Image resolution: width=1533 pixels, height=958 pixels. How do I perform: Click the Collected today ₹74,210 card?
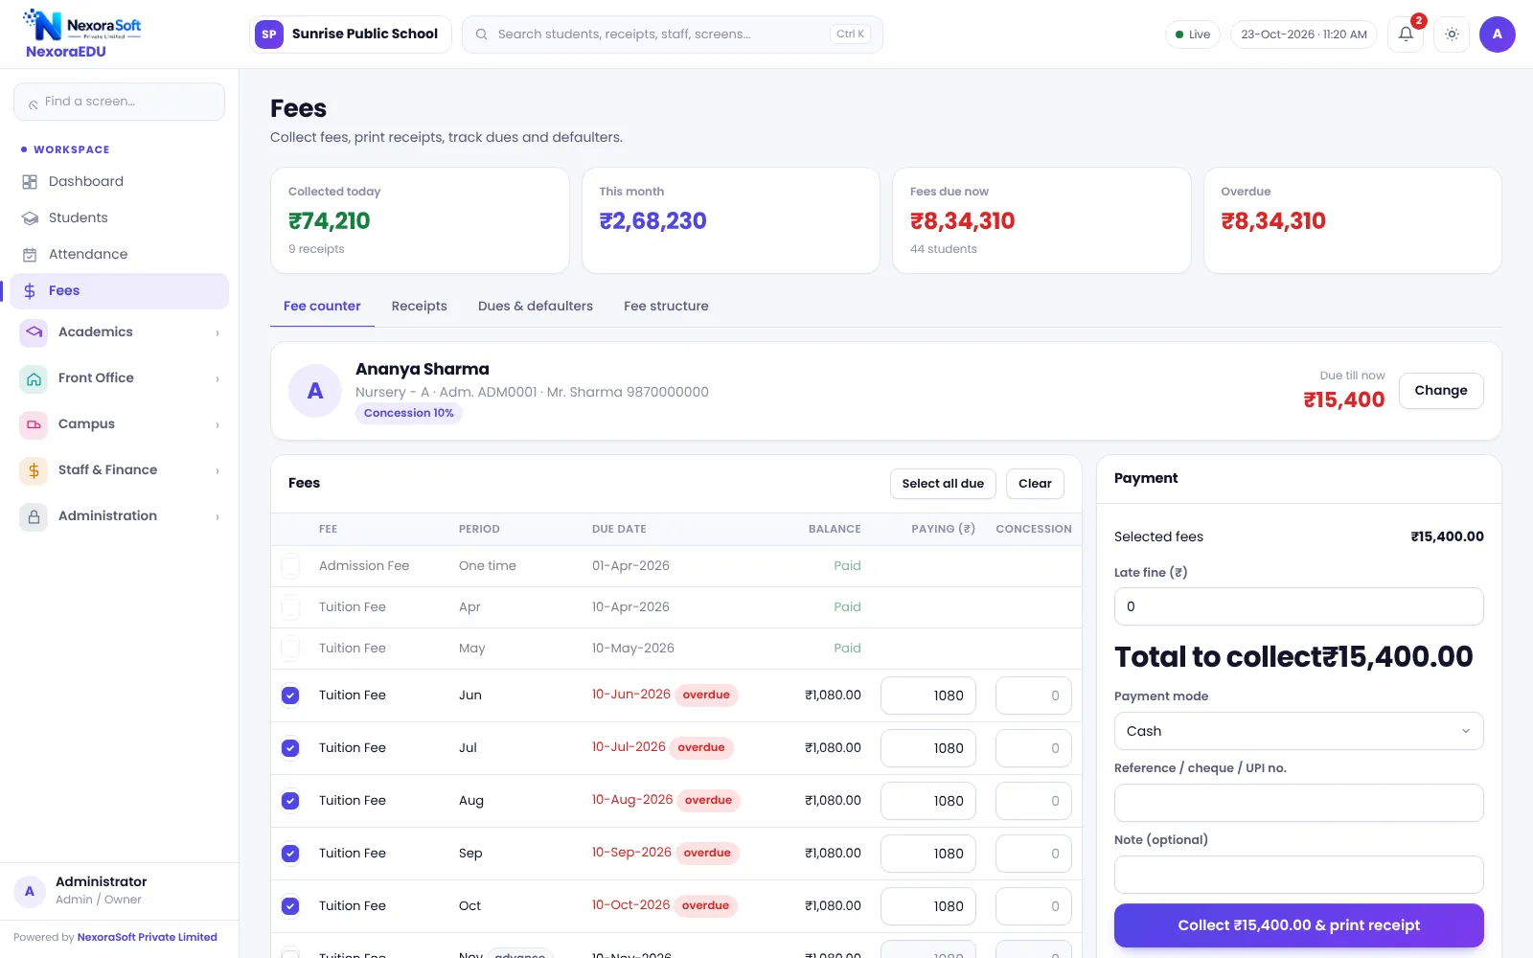(x=420, y=220)
